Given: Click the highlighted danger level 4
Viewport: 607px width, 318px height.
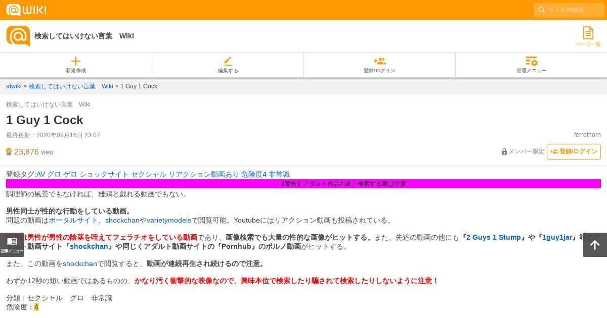Looking at the screenshot, I should pyautogui.click(x=36, y=307).
